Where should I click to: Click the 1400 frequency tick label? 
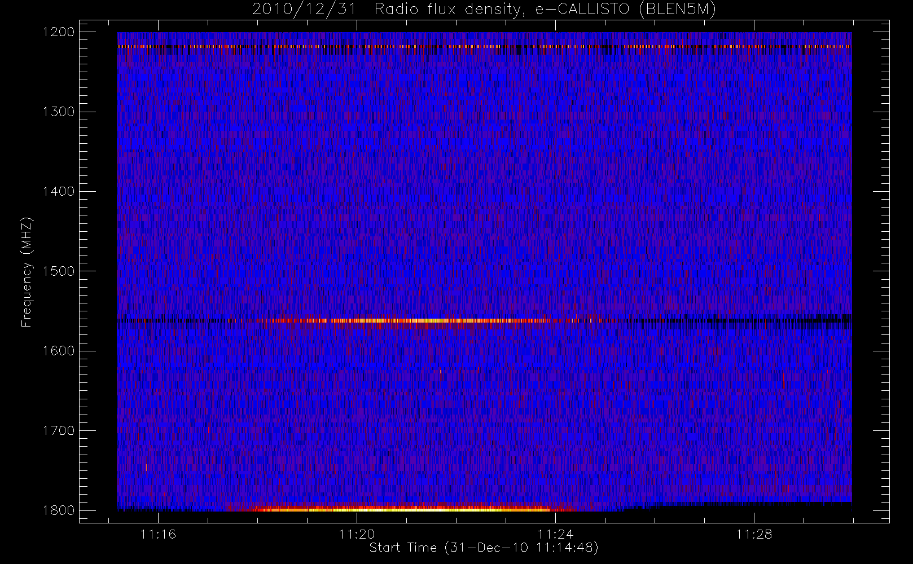tap(59, 192)
